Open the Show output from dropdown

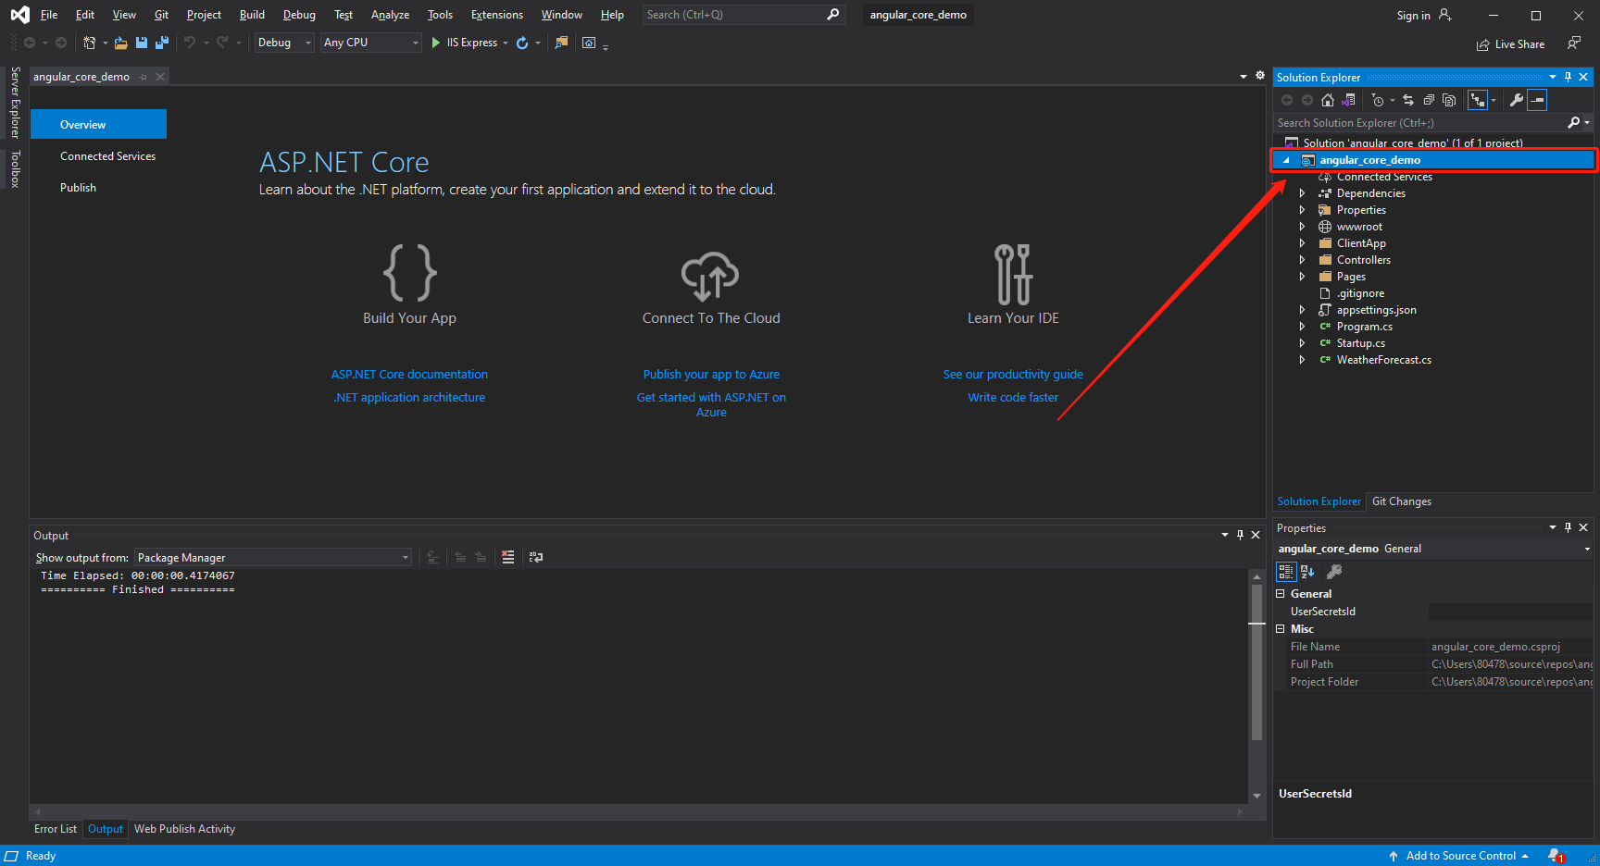coord(273,558)
